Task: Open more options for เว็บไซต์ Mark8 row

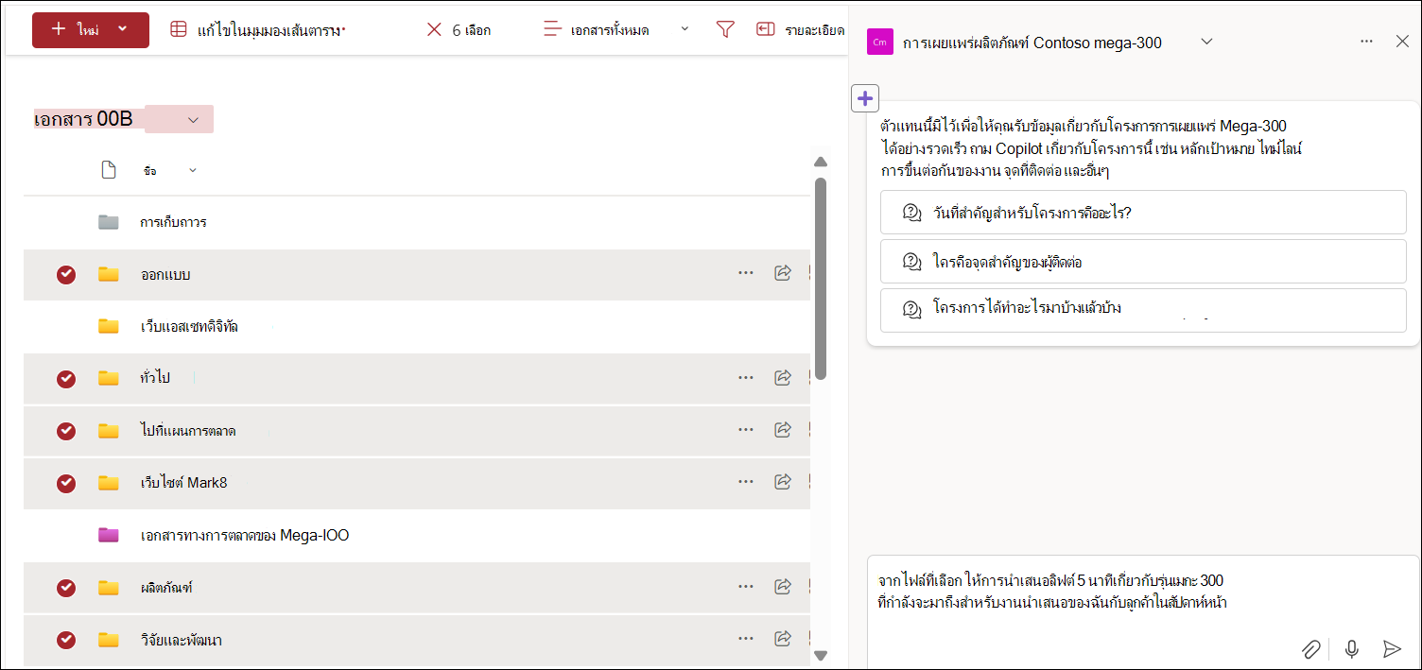Action: coord(746,482)
